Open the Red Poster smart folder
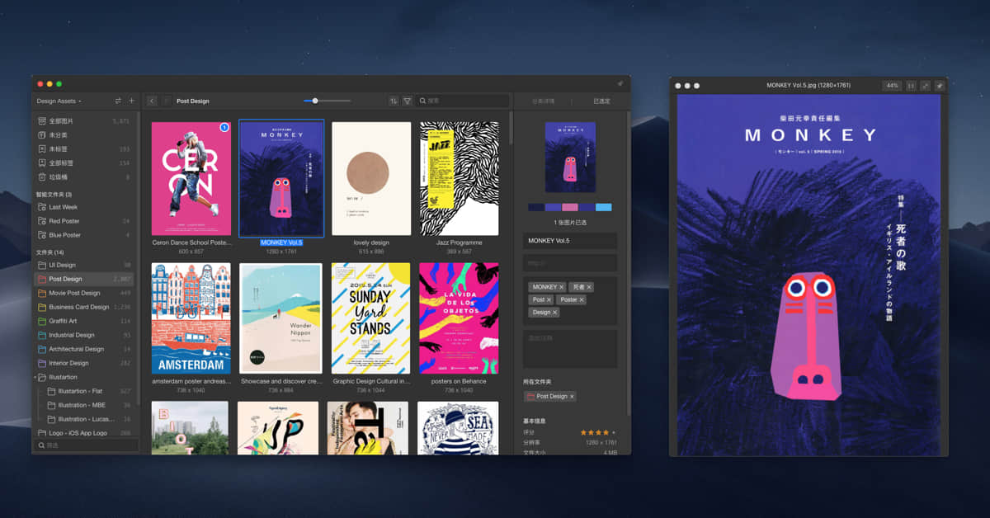990x518 pixels. (84, 221)
